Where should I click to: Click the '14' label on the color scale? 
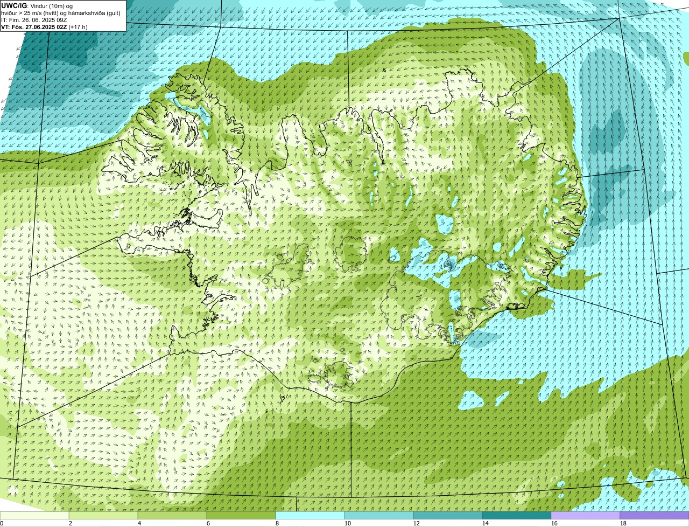486,523
